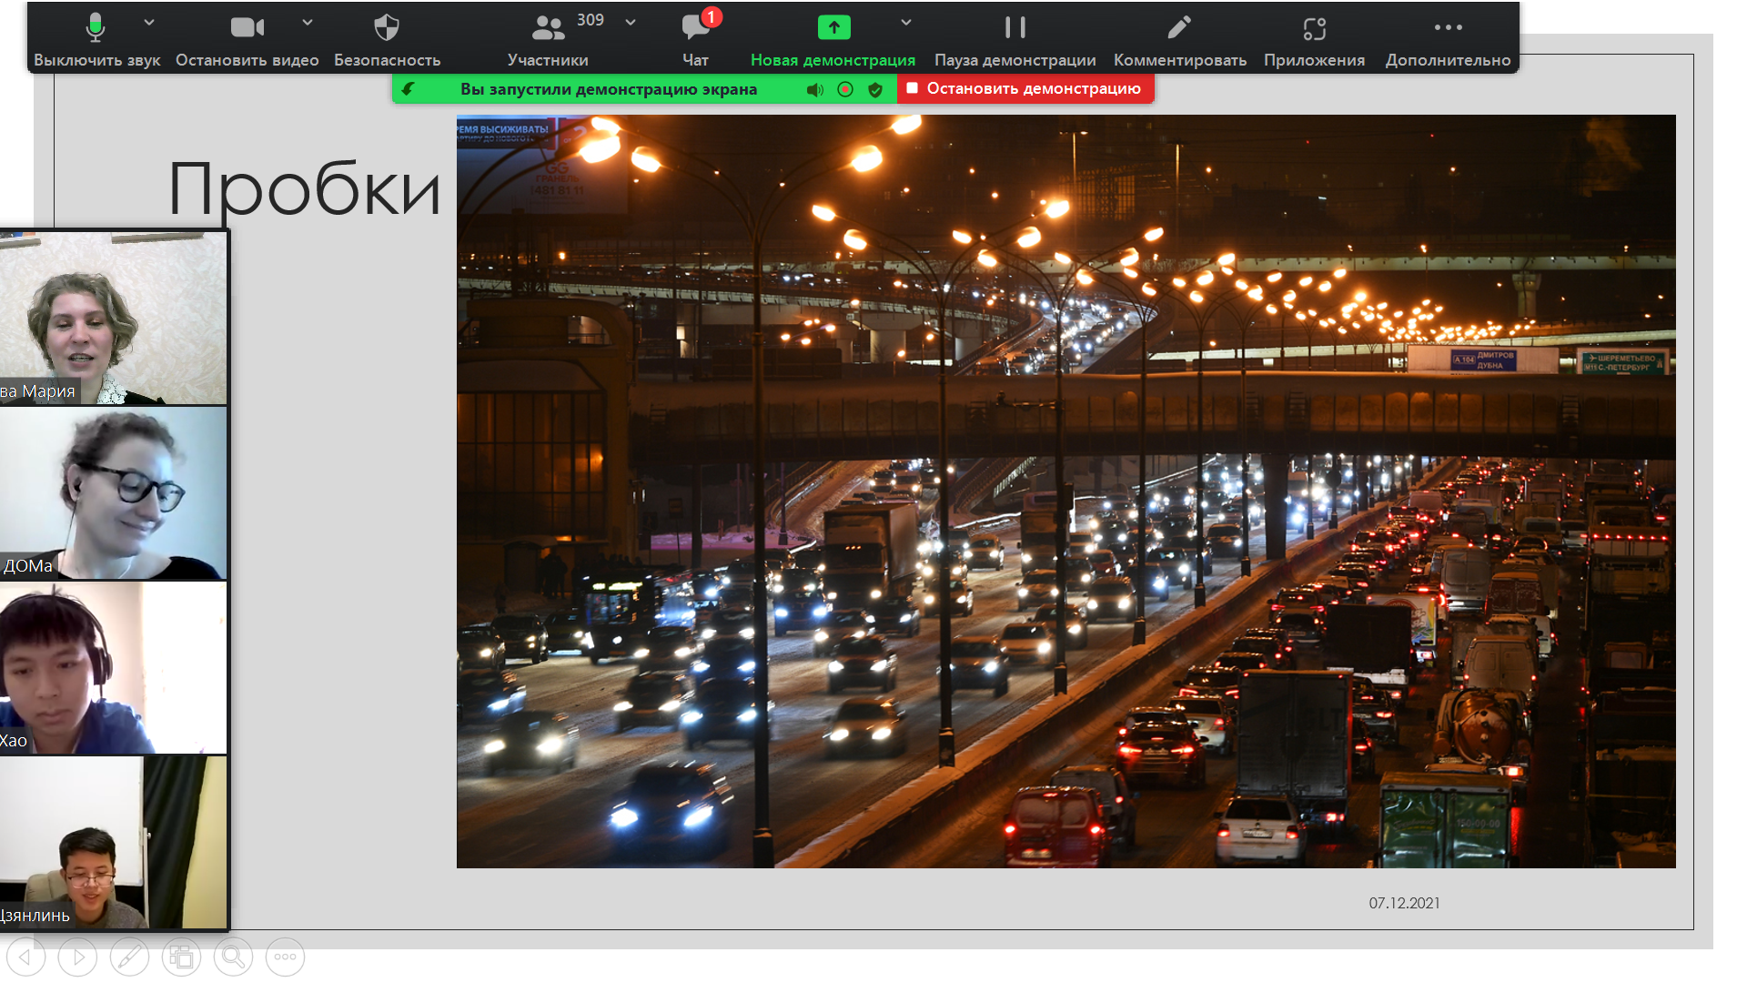Click Пауза демонстрации to pause sharing
Viewport: 1747px width, 983px height.
point(1015,36)
